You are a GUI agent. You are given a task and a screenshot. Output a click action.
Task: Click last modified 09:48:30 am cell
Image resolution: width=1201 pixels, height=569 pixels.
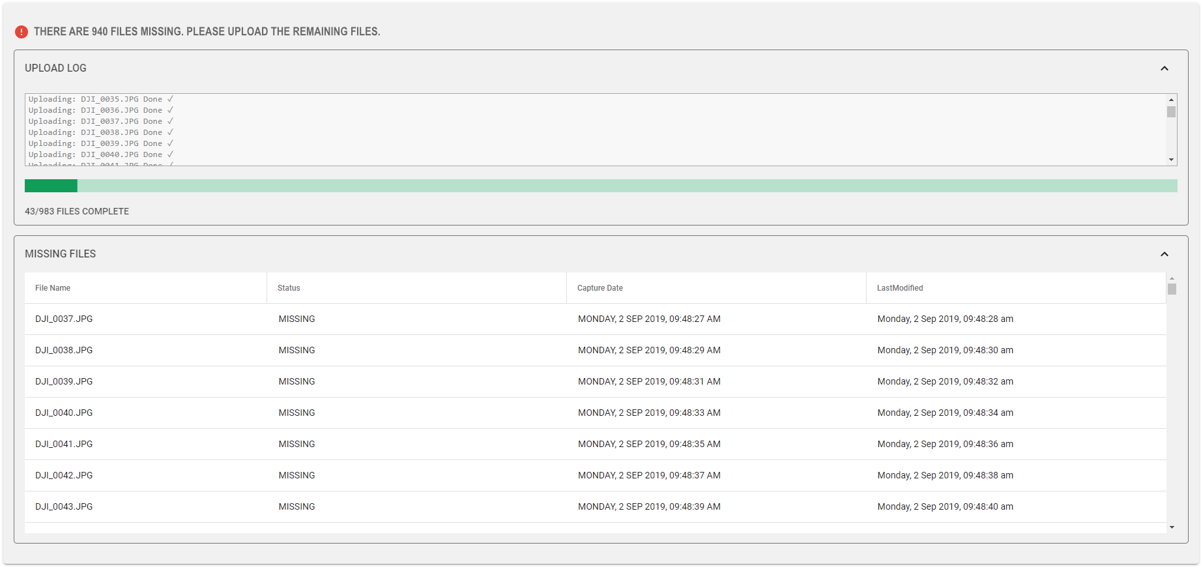click(945, 350)
